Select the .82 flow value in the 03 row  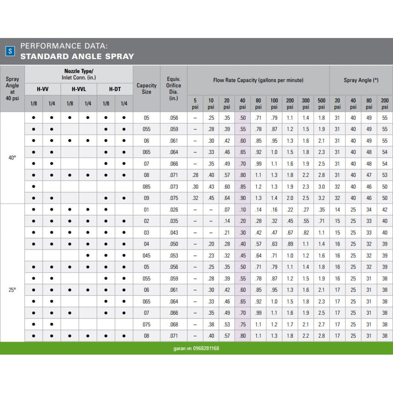point(305,233)
